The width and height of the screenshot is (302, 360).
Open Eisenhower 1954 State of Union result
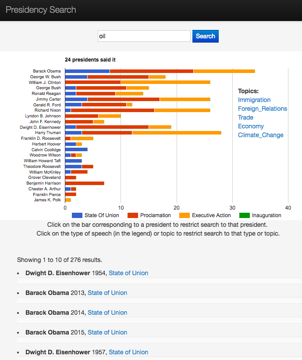click(x=128, y=273)
